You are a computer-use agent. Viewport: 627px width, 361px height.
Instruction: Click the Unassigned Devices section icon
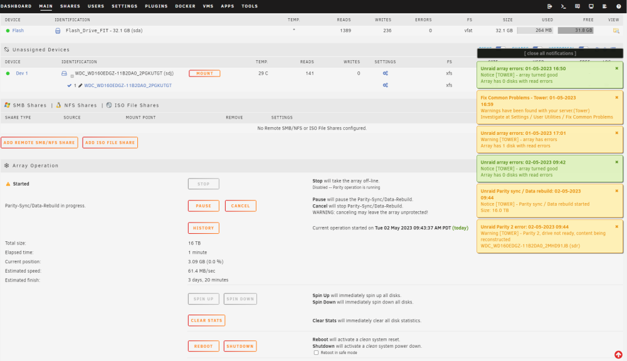(7, 50)
